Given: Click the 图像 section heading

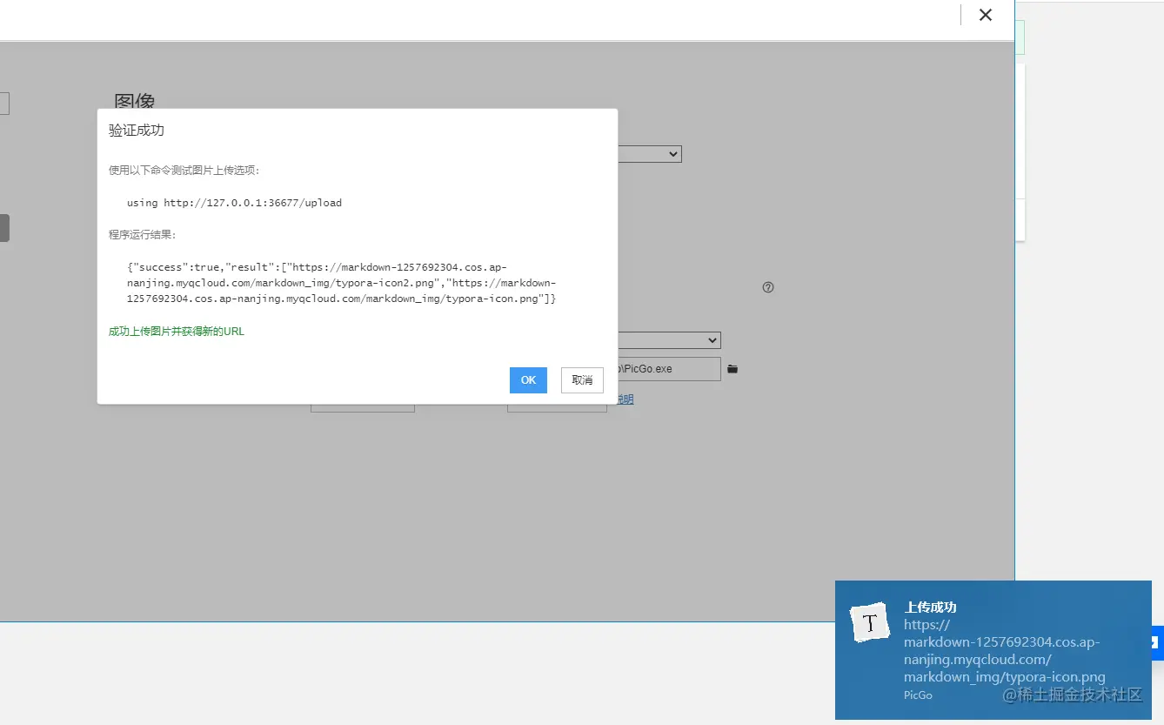Looking at the screenshot, I should pyautogui.click(x=135, y=101).
